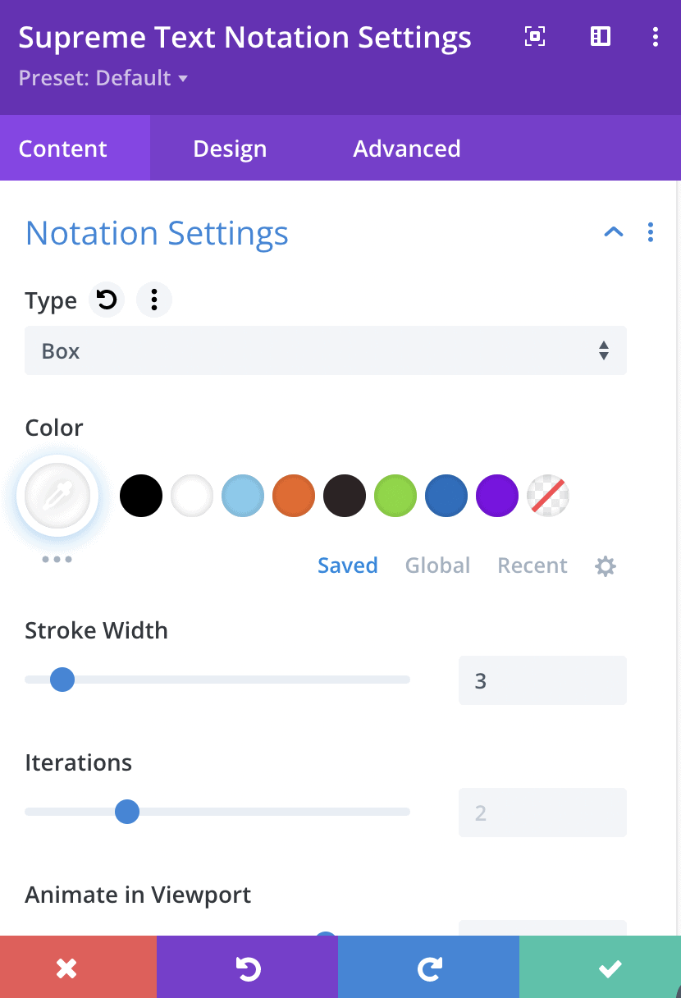Open the header three-dot options menu
Screen dimensions: 681x998
(655, 36)
